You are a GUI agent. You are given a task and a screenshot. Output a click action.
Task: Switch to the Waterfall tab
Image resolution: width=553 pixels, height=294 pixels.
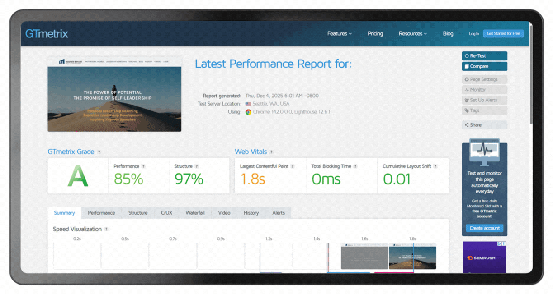pyautogui.click(x=195, y=213)
